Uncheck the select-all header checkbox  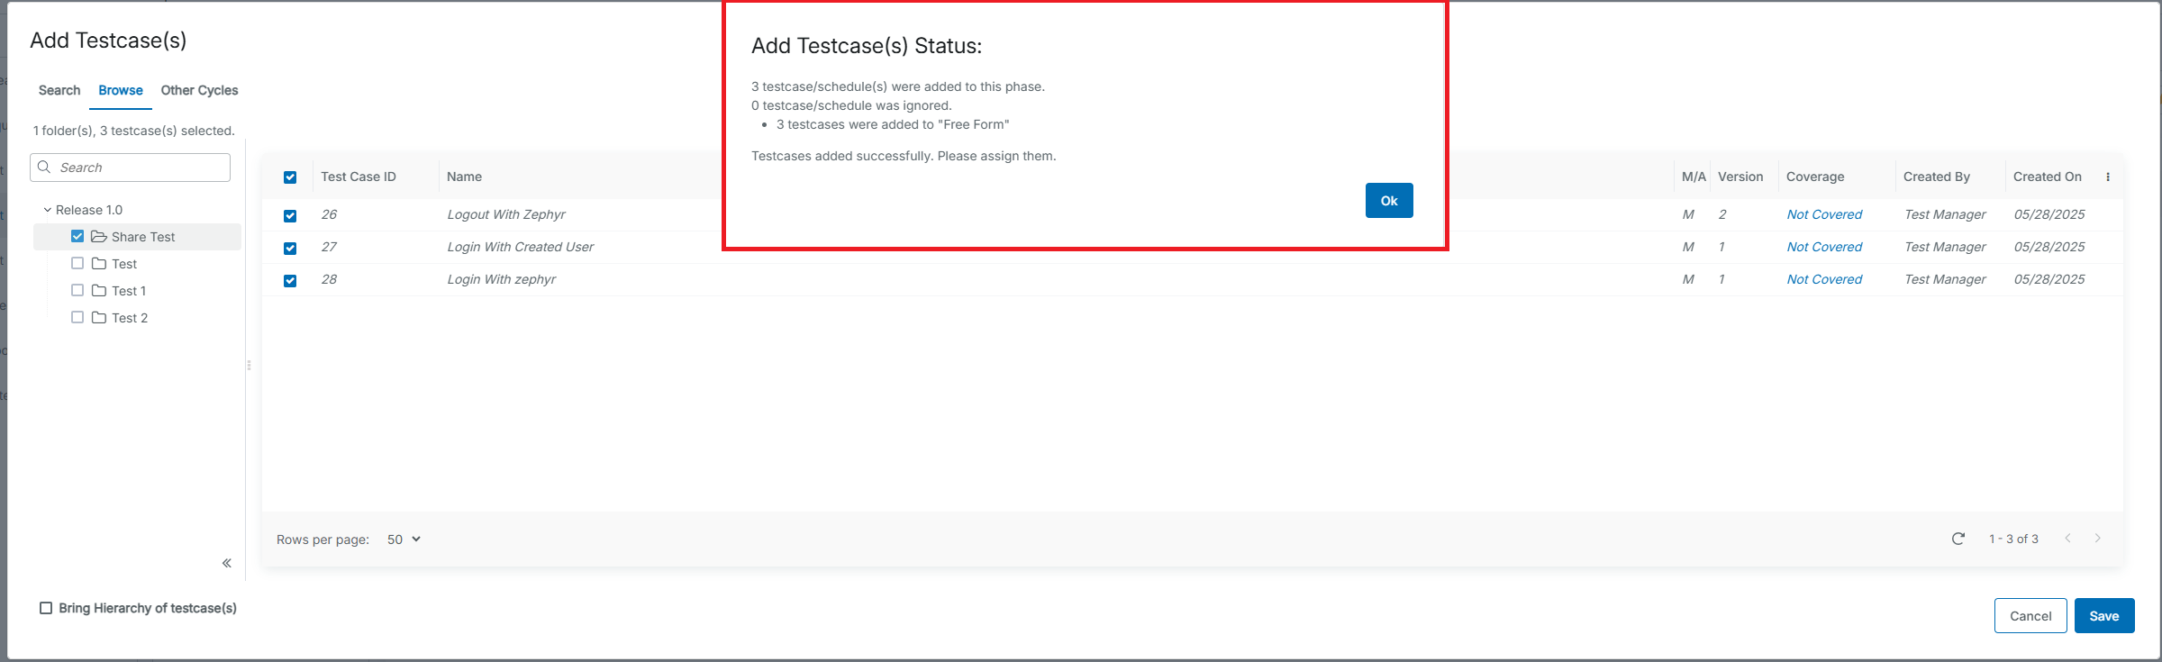point(290,177)
